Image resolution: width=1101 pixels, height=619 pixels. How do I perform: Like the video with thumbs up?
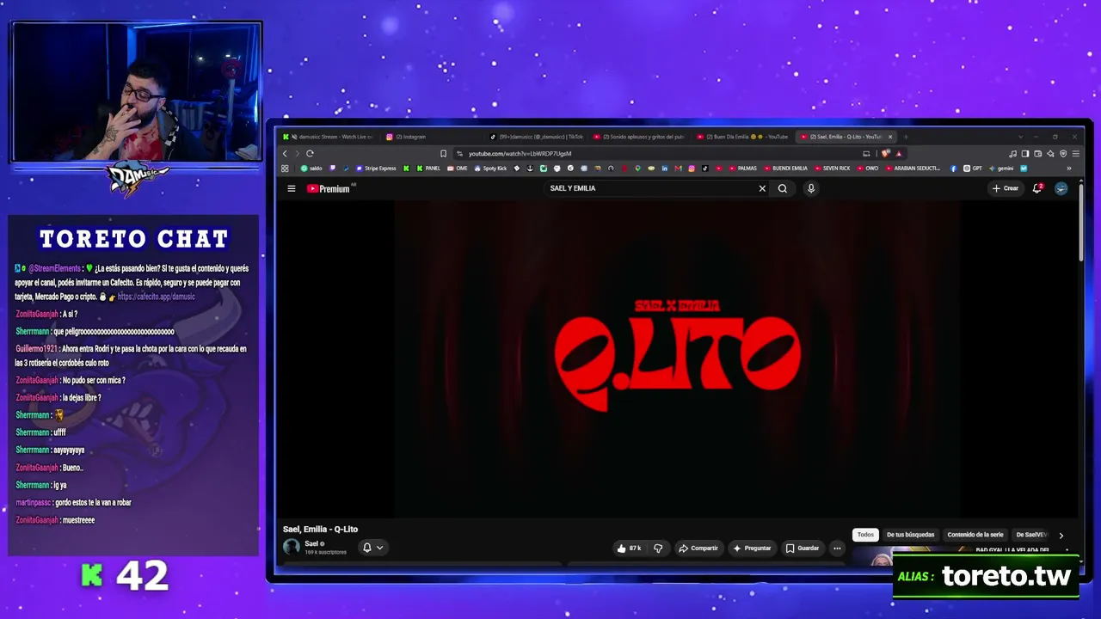coord(630,548)
